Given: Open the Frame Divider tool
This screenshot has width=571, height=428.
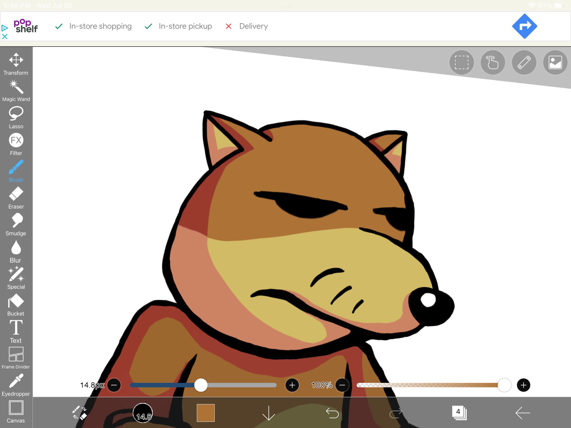Looking at the screenshot, I should (16, 358).
